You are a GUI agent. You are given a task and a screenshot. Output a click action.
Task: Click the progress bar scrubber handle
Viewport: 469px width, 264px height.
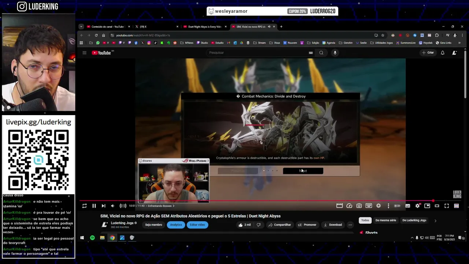tap(433, 201)
